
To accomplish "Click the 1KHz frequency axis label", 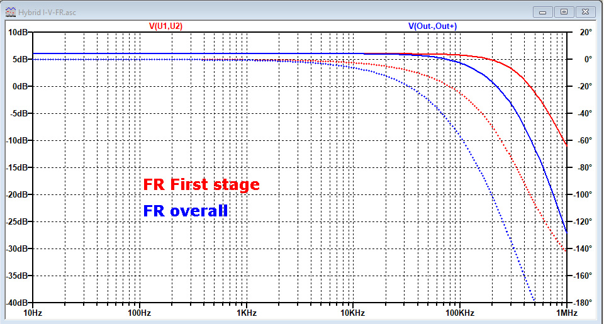I will (247, 313).
